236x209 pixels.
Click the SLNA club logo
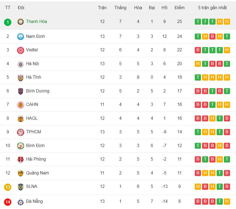[x=20, y=187]
